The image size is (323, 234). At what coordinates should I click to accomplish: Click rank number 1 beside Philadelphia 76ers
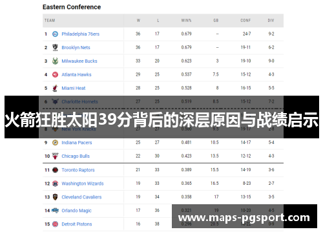46,34
